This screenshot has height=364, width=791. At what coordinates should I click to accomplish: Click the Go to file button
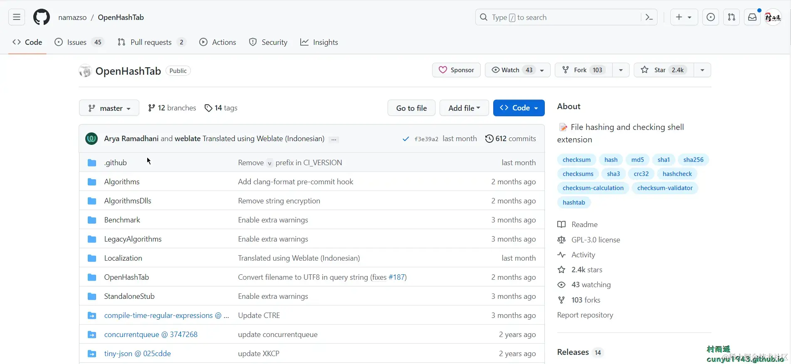coord(411,108)
